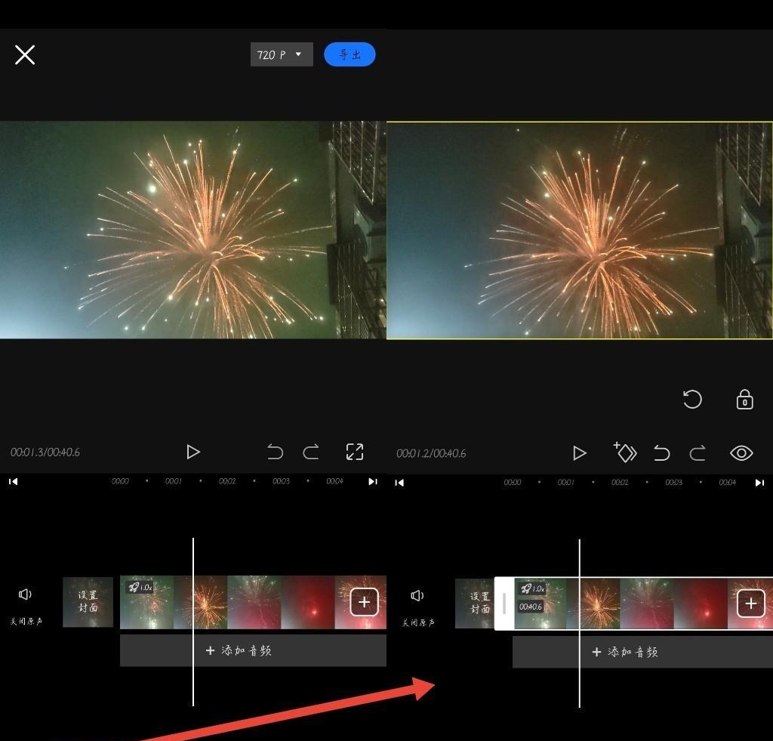Click the selected clip's white left trim handle
Viewport: 773px width, 741px height.
pyautogui.click(x=504, y=604)
